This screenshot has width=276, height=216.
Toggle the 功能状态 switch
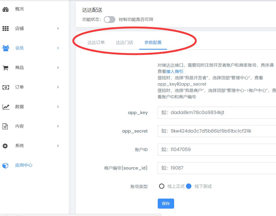[x=110, y=20]
